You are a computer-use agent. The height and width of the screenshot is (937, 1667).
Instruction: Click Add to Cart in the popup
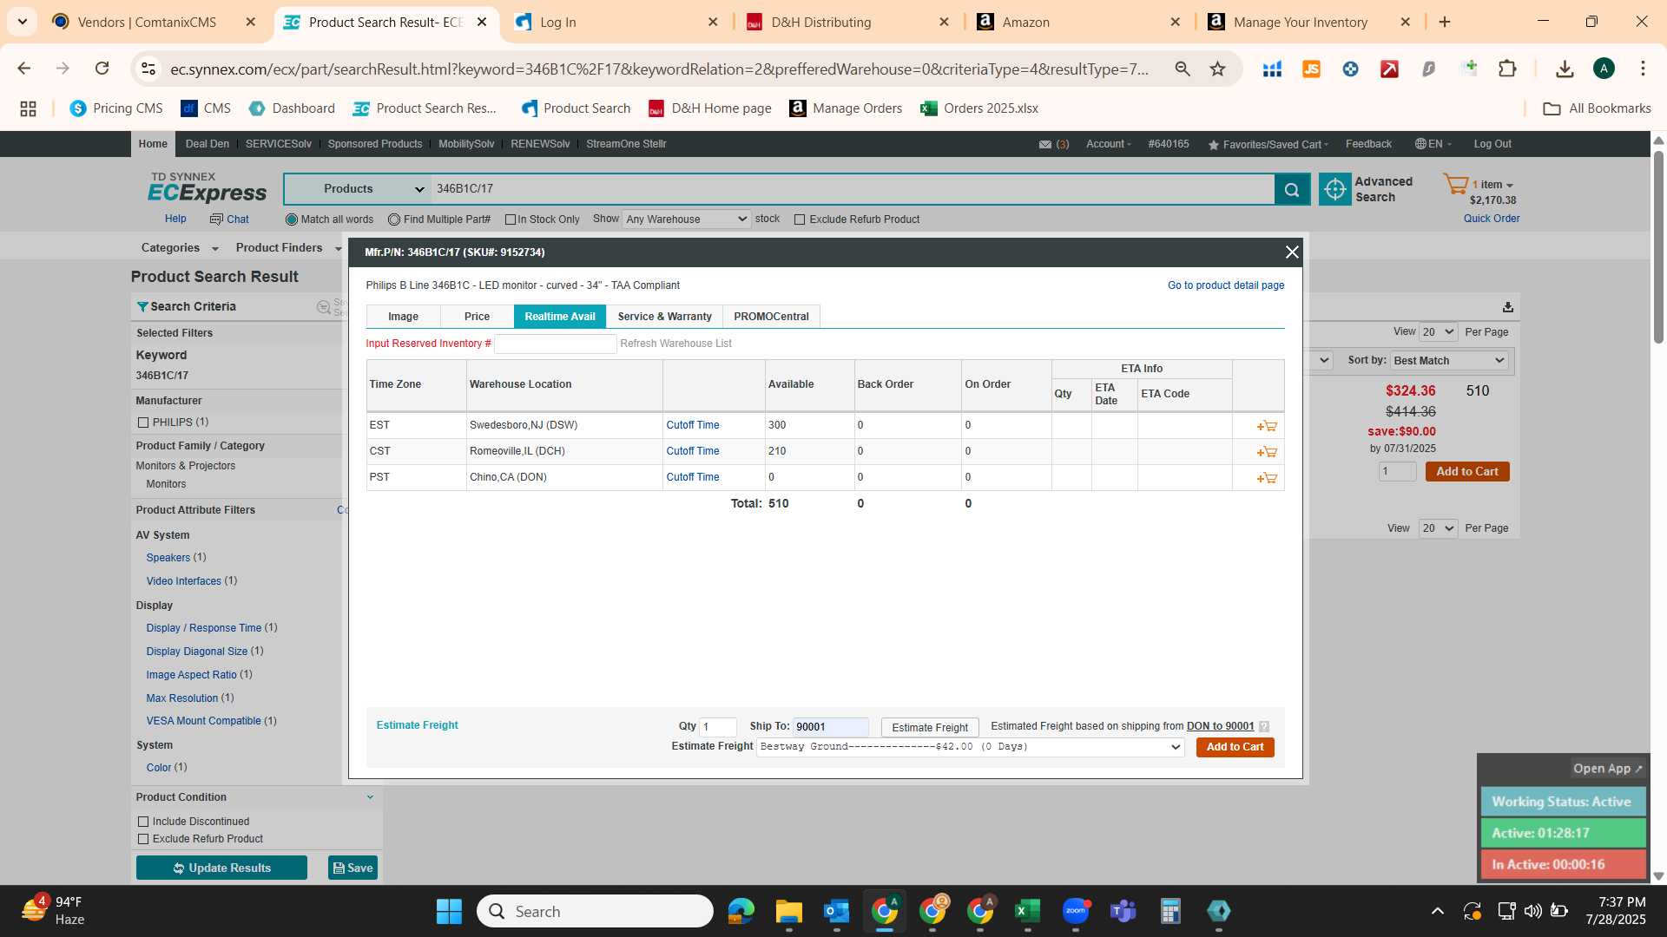(x=1235, y=747)
